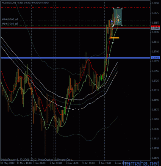Click the 0.9815 price axis label

click(x=155, y=42)
